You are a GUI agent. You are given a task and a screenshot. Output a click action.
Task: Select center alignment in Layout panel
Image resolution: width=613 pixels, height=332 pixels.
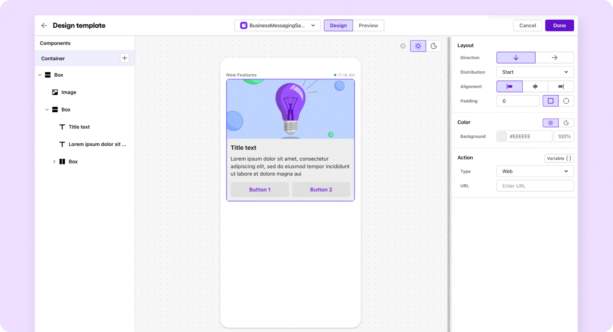click(535, 86)
